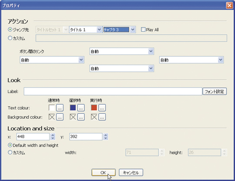Enable the Play All checkbox
The image size is (235, 181).
click(x=143, y=29)
